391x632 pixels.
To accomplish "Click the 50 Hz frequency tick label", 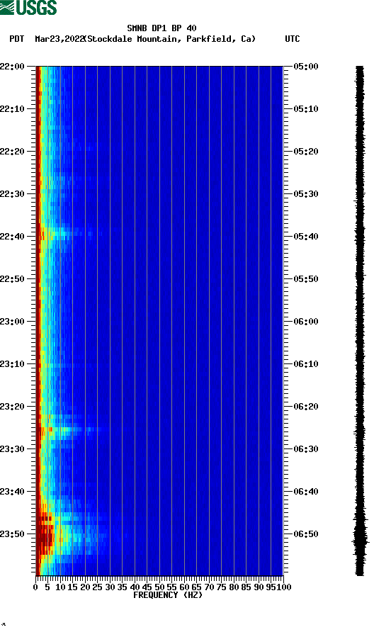I will pyautogui.click(x=159, y=587).
